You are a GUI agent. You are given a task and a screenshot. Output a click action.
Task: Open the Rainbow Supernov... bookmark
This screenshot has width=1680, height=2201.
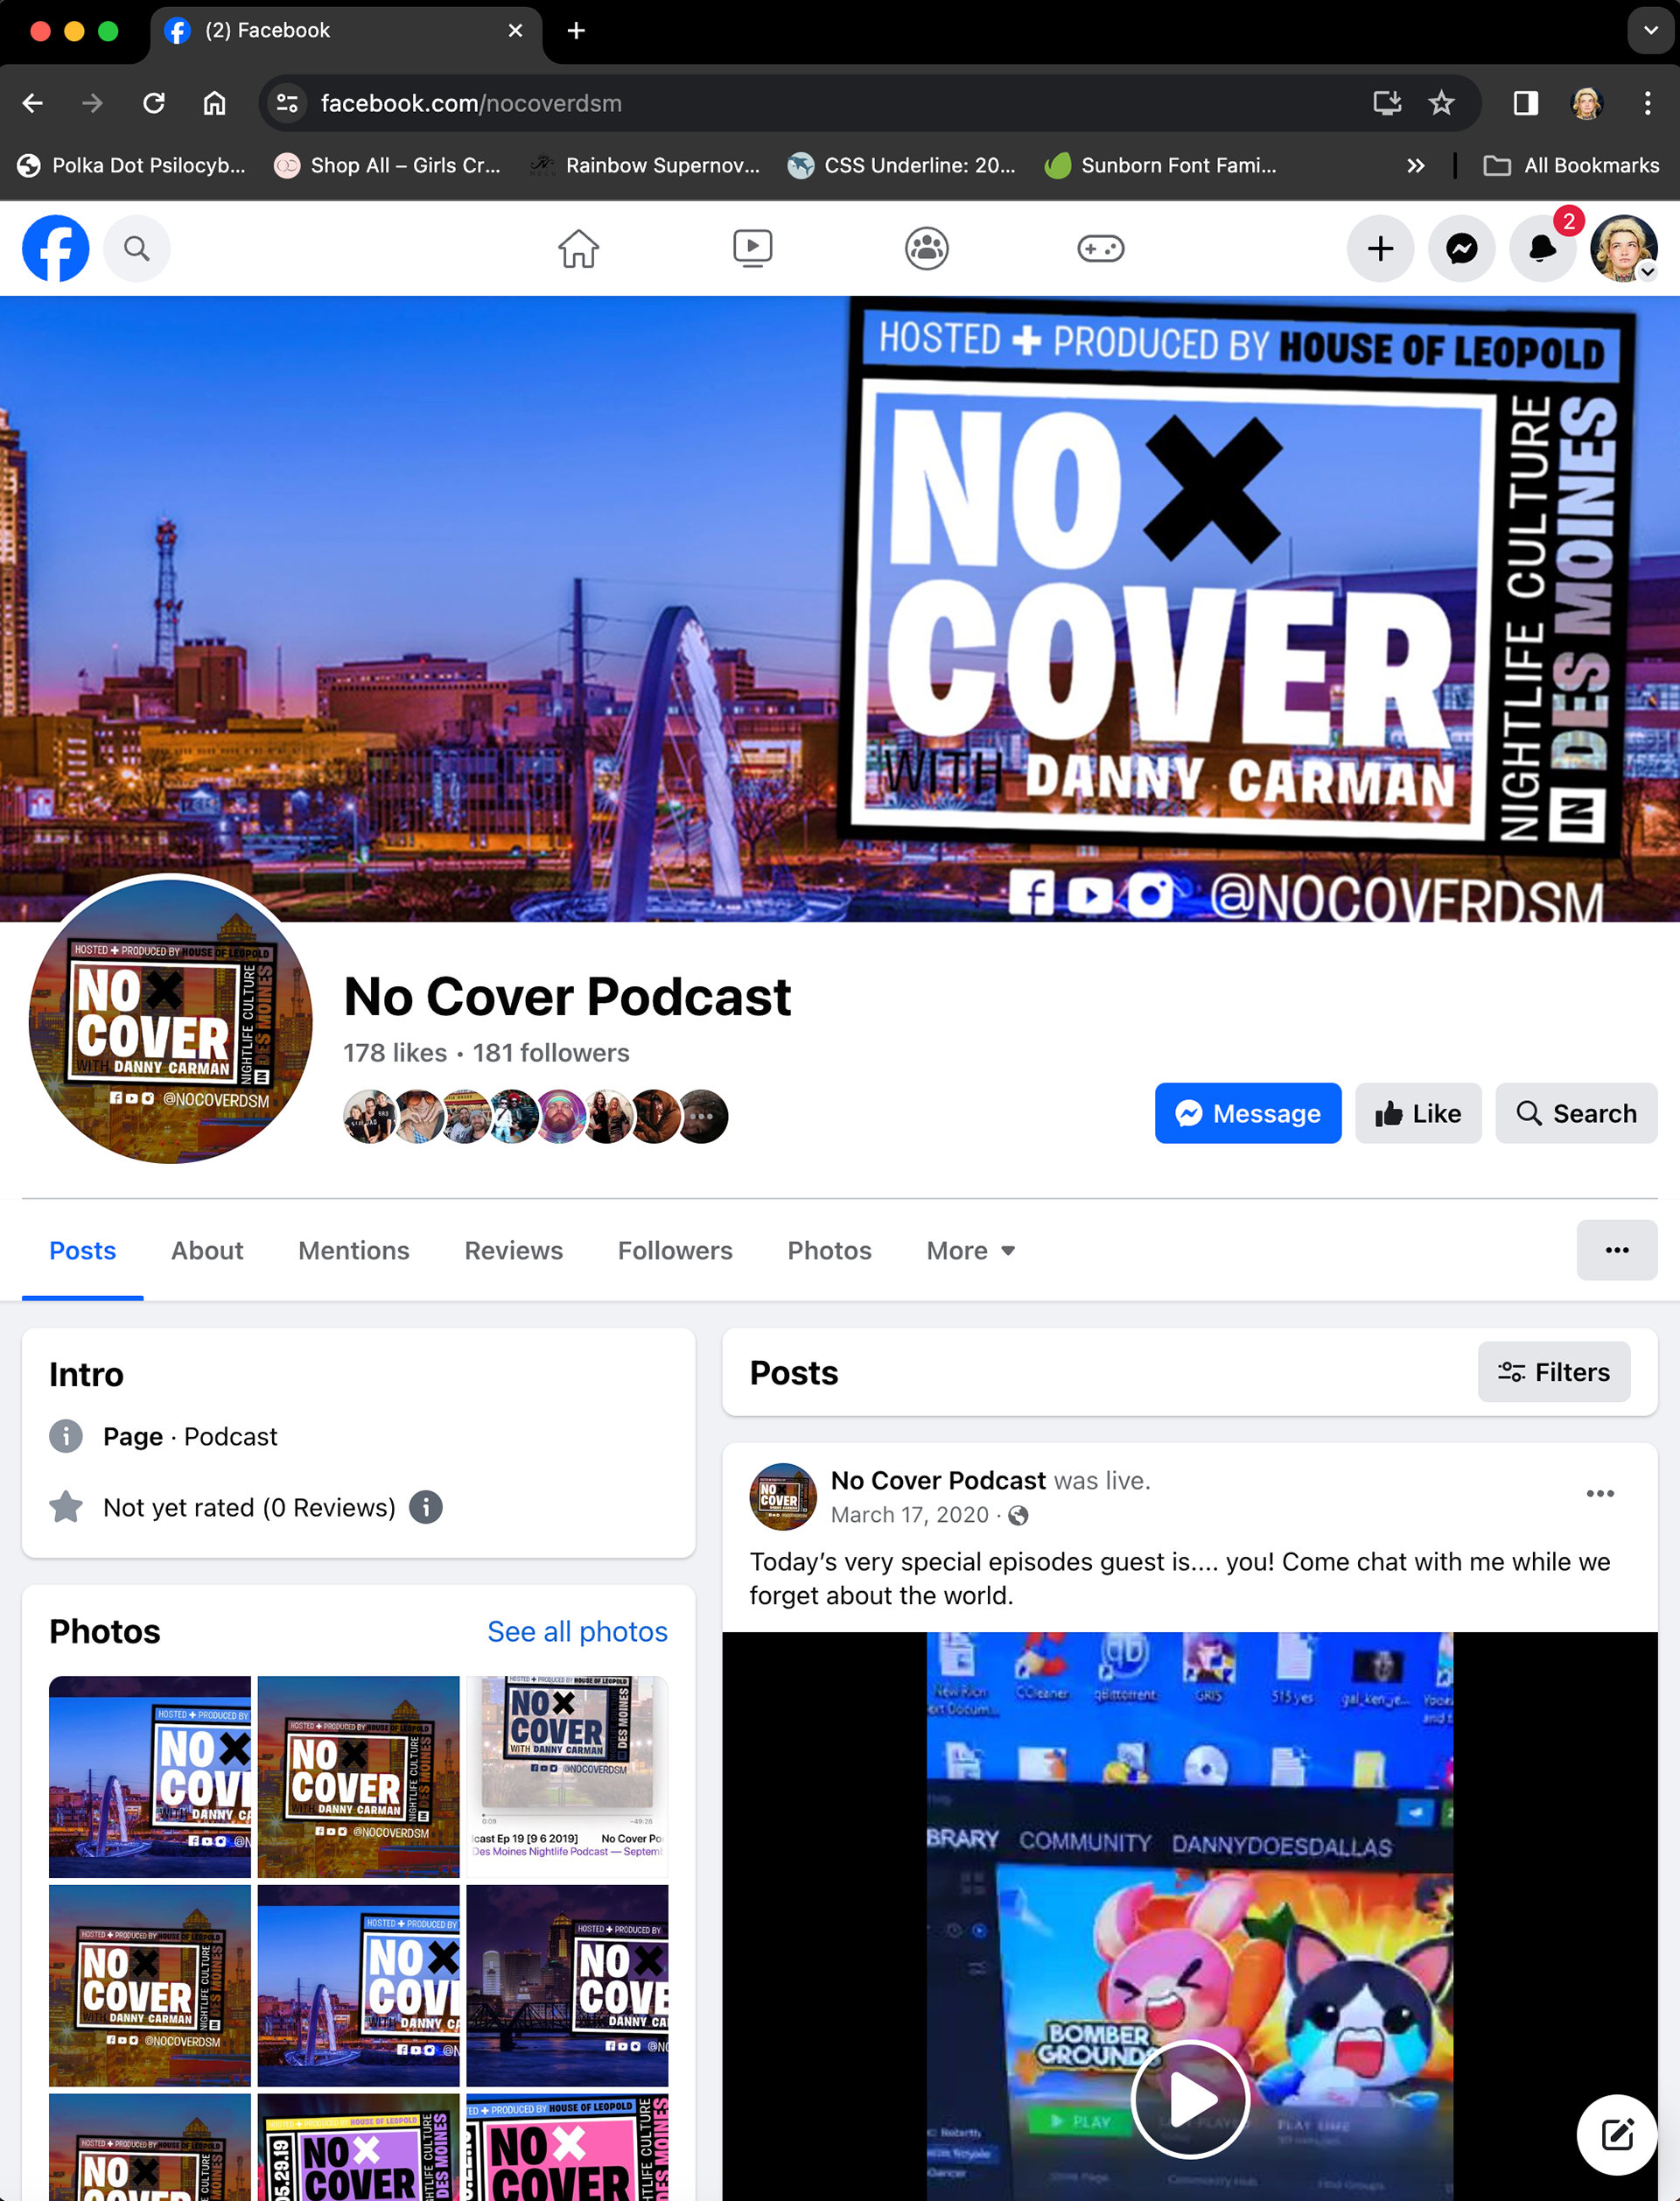point(645,166)
